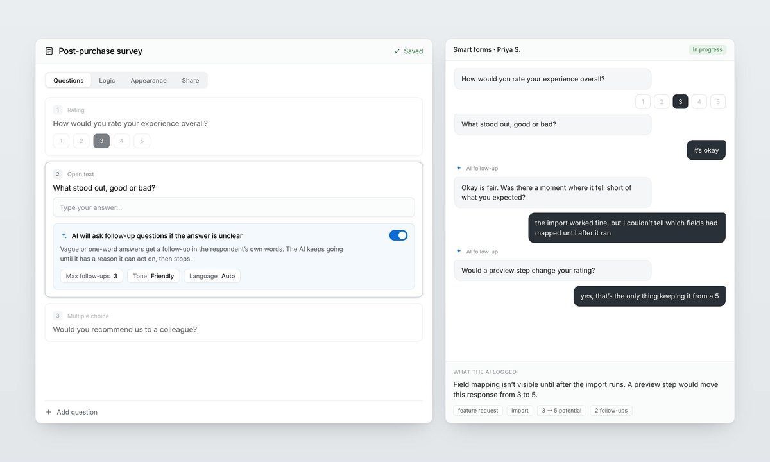The width and height of the screenshot is (770, 462).
Task: Click the 2 follow-ups tag
Action: click(612, 411)
